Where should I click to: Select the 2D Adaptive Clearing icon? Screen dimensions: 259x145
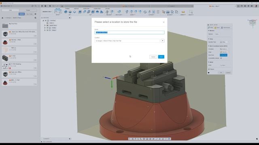pyautogui.click(x=66, y=12)
